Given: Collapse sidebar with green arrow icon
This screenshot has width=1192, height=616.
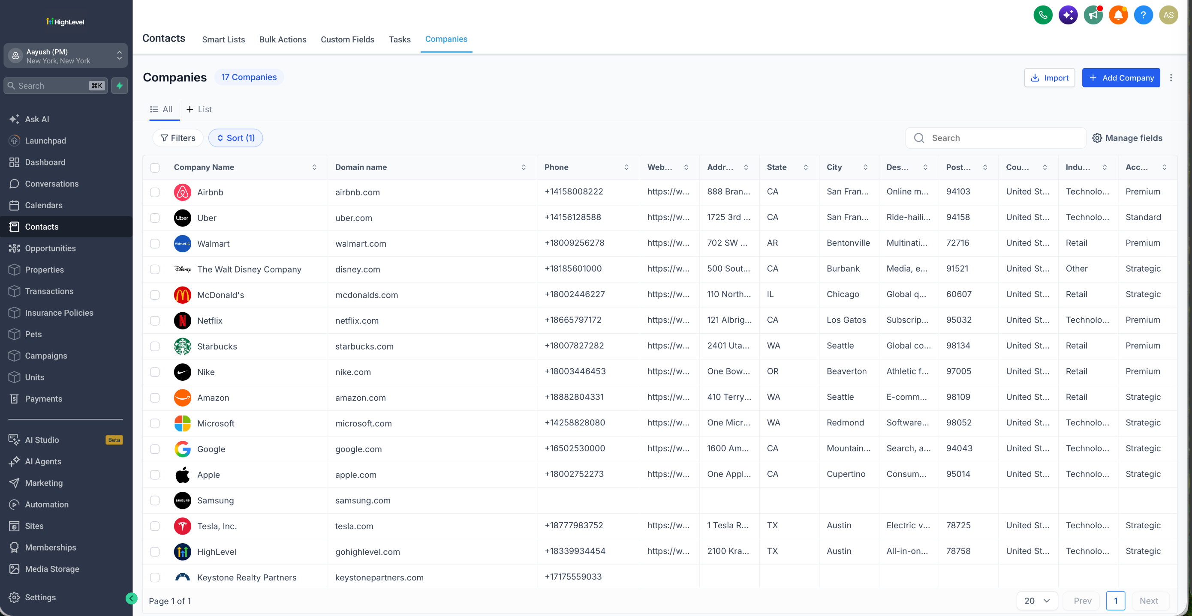Looking at the screenshot, I should (131, 598).
